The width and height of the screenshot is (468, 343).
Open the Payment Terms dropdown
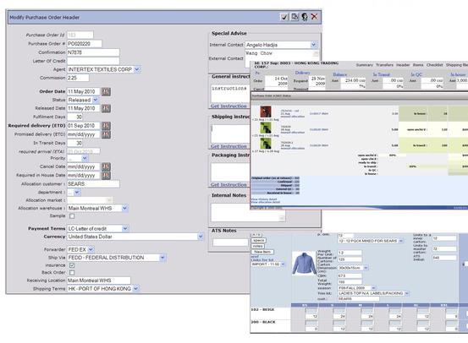pos(125,229)
